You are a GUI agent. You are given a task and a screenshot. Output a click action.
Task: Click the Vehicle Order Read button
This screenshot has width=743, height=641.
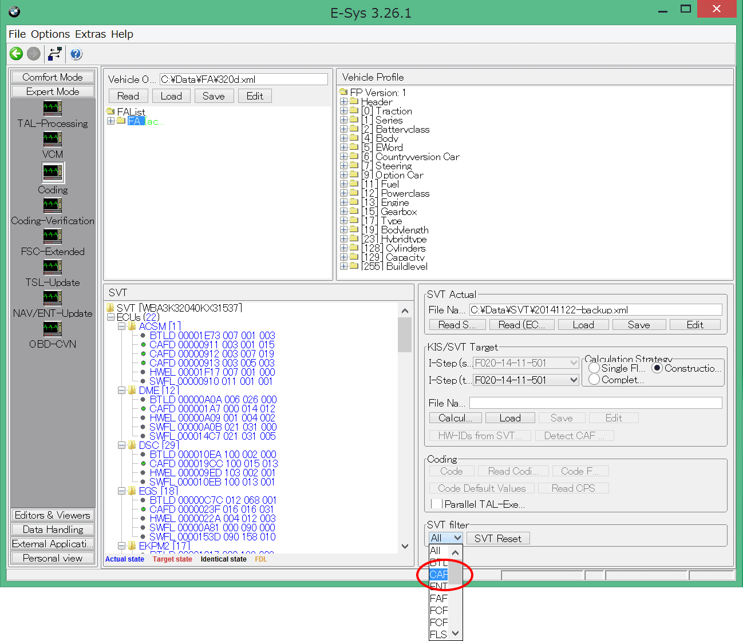click(128, 95)
